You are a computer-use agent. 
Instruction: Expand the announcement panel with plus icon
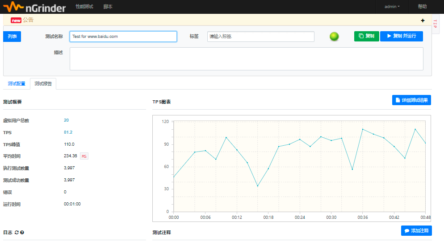point(423,21)
